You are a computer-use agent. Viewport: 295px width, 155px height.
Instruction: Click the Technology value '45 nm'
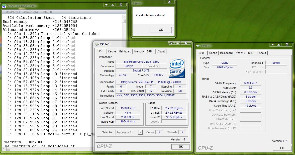point(123,75)
